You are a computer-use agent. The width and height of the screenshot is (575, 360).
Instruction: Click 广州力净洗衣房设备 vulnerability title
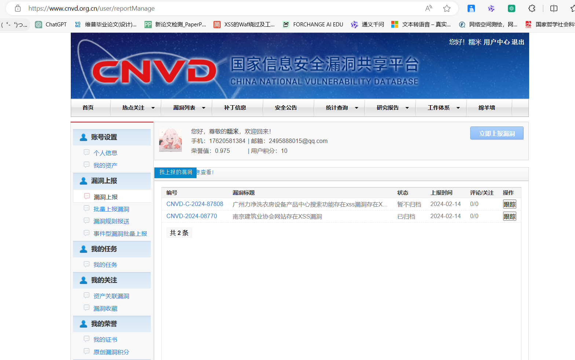pyautogui.click(x=310, y=204)
